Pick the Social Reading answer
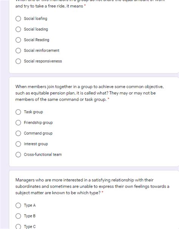The height and width of the screenshot is (229, 179). (x=18, y=40)
